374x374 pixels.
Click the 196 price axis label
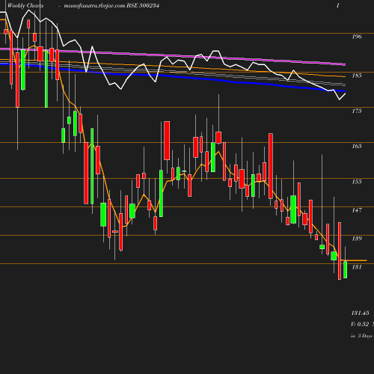[x=357, y=37]
